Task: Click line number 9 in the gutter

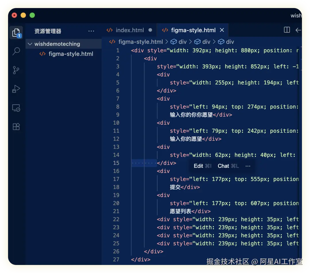Action: (x=118, y=115)
